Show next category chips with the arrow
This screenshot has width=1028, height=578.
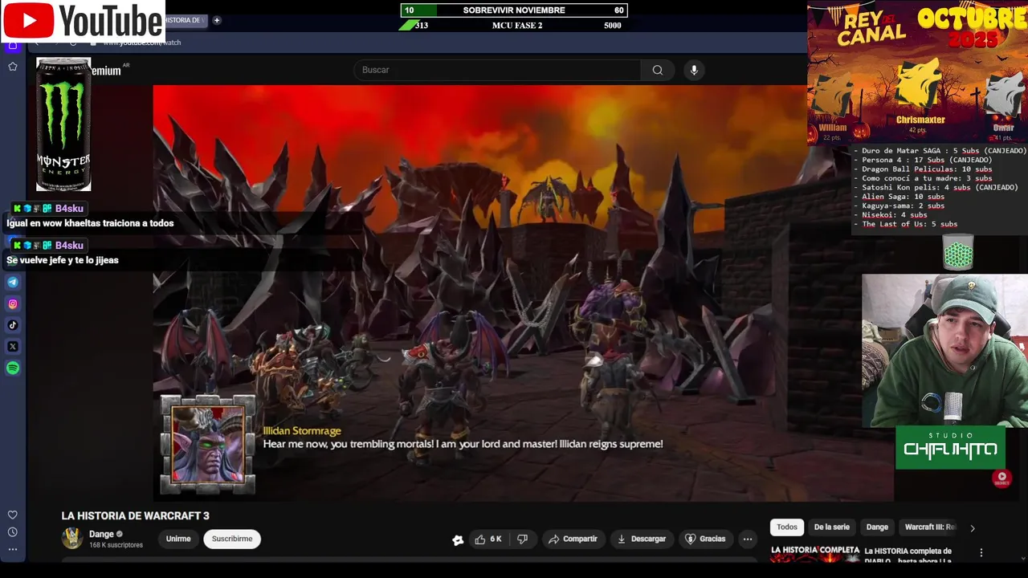[973, 527]
